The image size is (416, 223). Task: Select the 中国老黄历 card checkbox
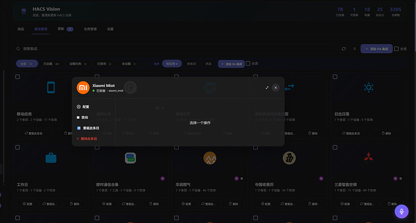coord(256,147)
